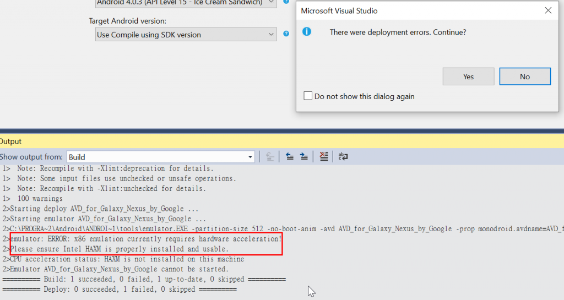Click the 'Build: 1 succeeded, 0 failed' line
Image resolution: width=564 pixels, height=300 pixels.
coord(144,279)
